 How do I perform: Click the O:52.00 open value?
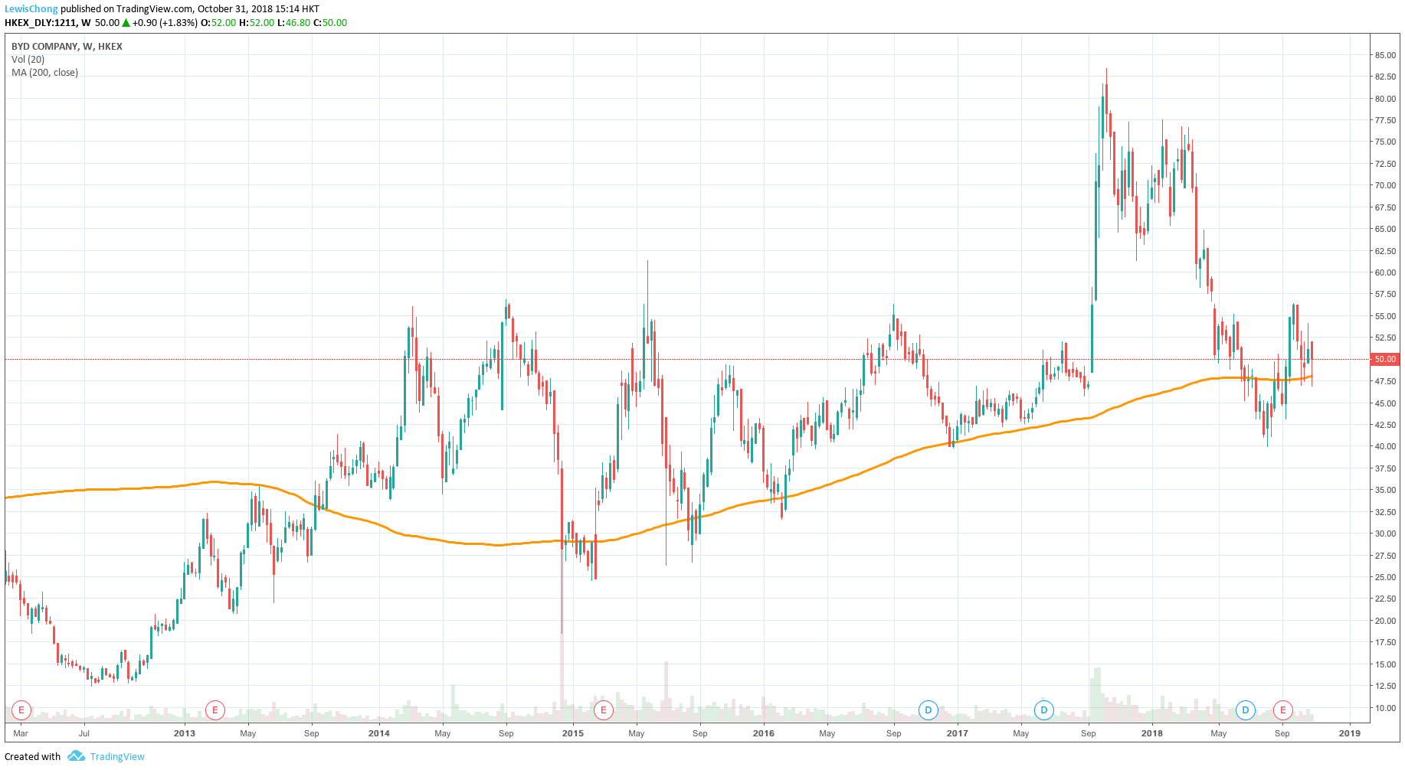coord(218,23)
